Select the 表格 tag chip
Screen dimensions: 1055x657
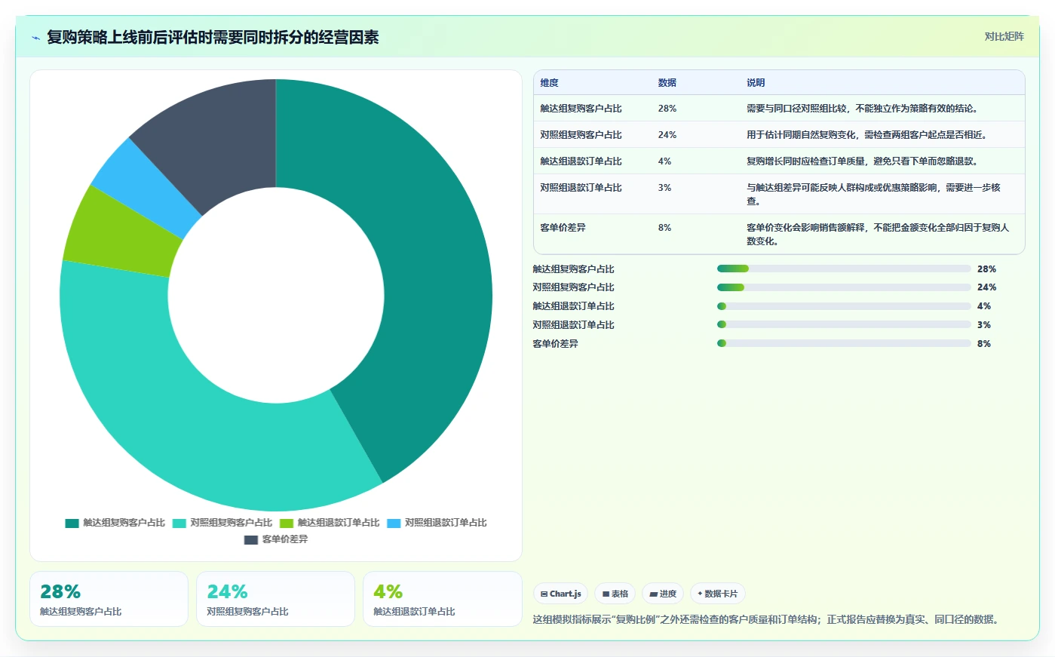615,594
